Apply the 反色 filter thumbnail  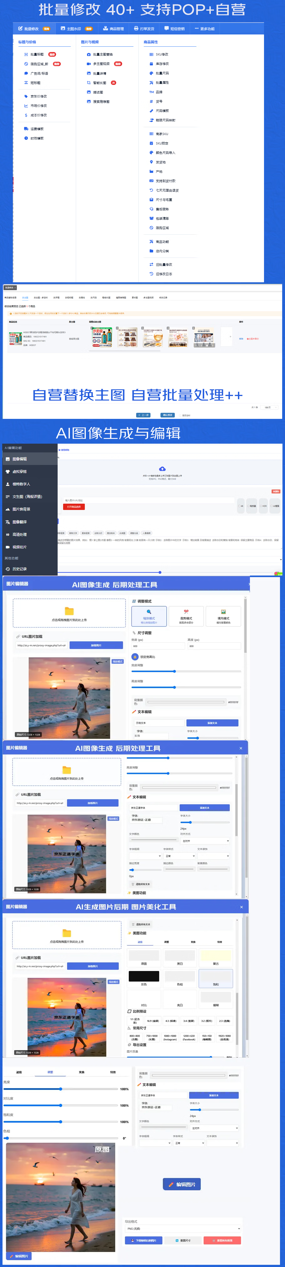(x=143, y=979)
